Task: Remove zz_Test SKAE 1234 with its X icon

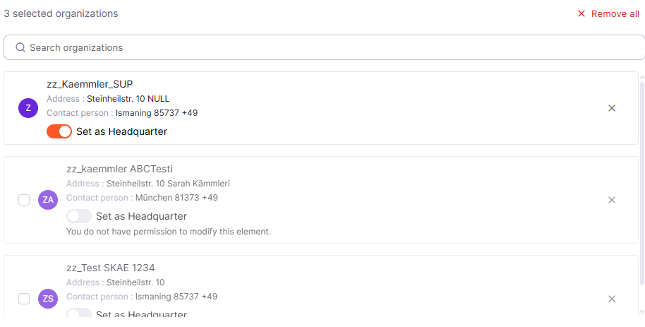Action: [612, 299]
